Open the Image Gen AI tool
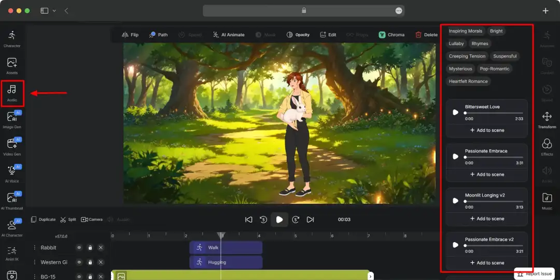This screenshot has height=280, width=560. 12,120
